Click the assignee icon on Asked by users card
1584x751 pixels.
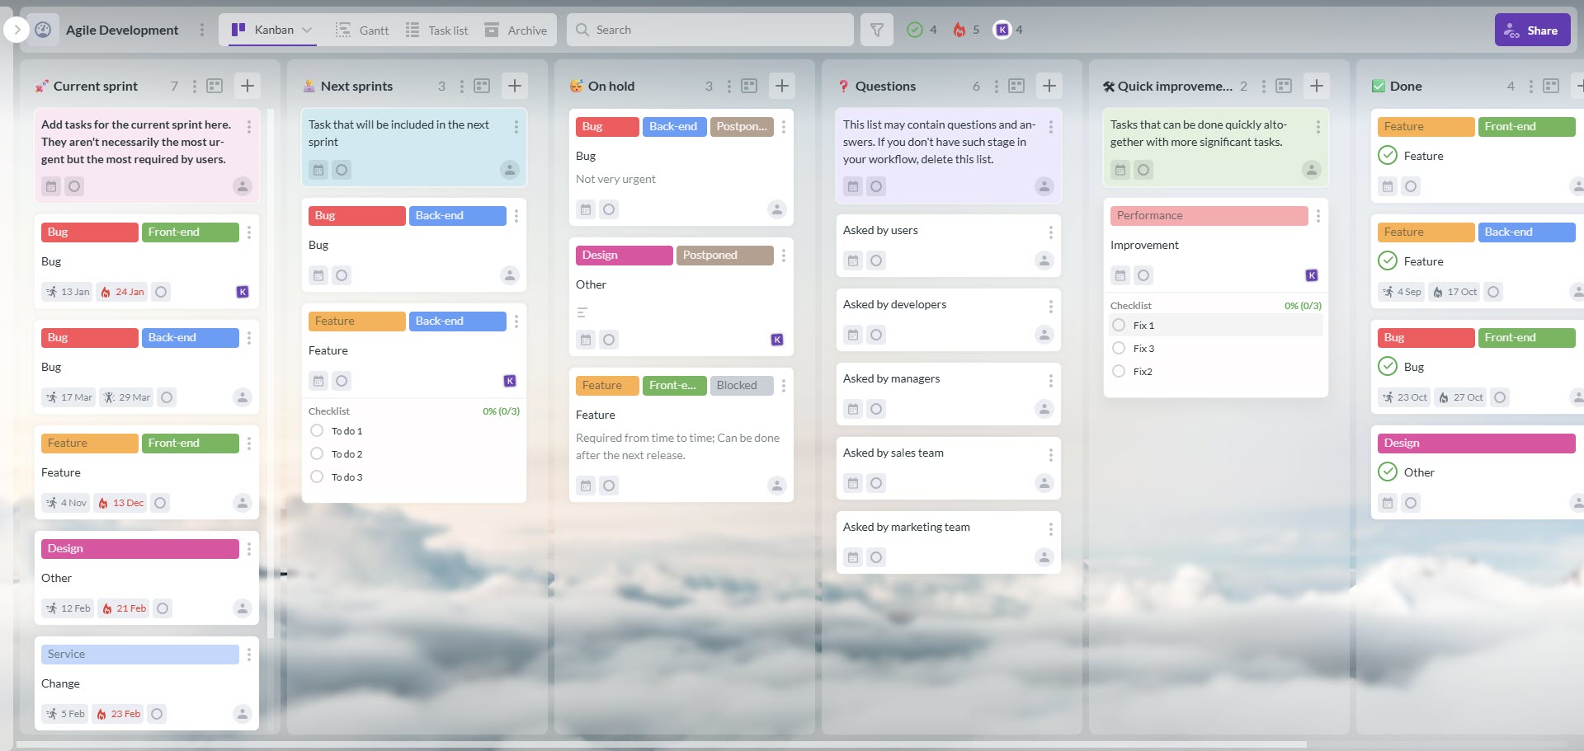[x=1044, y=261]
